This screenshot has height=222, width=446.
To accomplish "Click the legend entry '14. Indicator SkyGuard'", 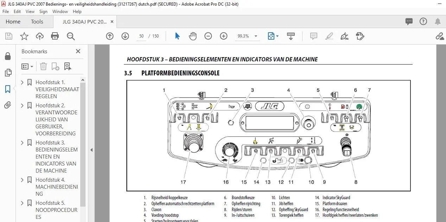I will [333, 198].
